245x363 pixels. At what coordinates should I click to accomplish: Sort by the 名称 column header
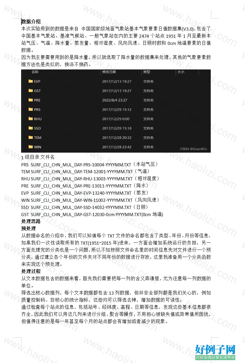click(x=35, y=72)
